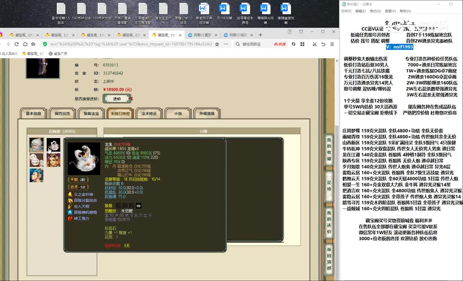Image resolution: width=463 pixels, height=281 pixels.
Task: Open WPS document 月10E攻略
Action: (x=224, y=12)
